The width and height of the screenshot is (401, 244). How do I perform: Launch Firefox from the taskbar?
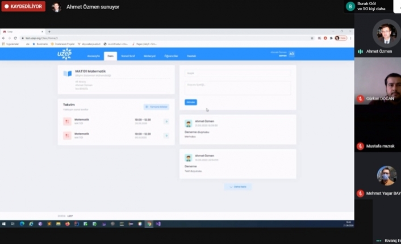(67, 224)
